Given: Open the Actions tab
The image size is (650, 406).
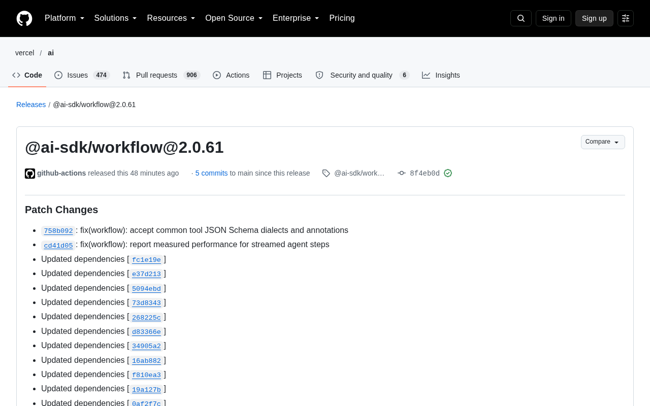Looking at the screenshot, I should 231,75.
